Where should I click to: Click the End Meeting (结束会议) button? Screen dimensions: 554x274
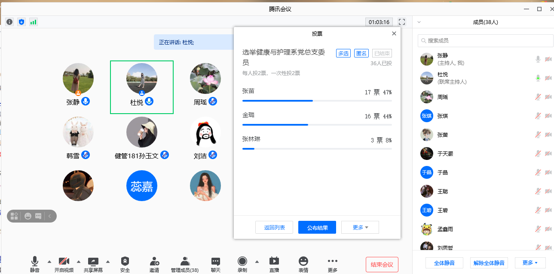382,265
